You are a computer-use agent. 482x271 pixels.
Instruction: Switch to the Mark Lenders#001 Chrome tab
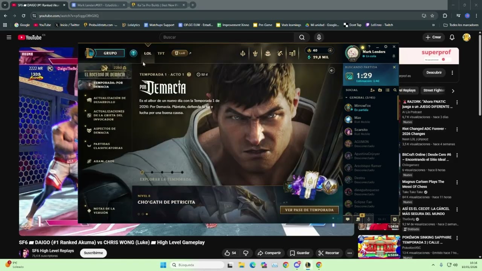pyautogui.click(x=98, y=5)
